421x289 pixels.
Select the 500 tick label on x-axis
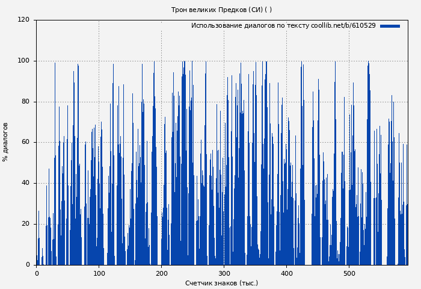click(x=349, y=273)
